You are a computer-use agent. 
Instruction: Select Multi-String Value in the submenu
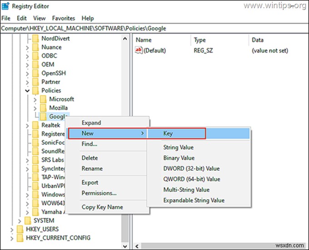click(x=199, y=190)
